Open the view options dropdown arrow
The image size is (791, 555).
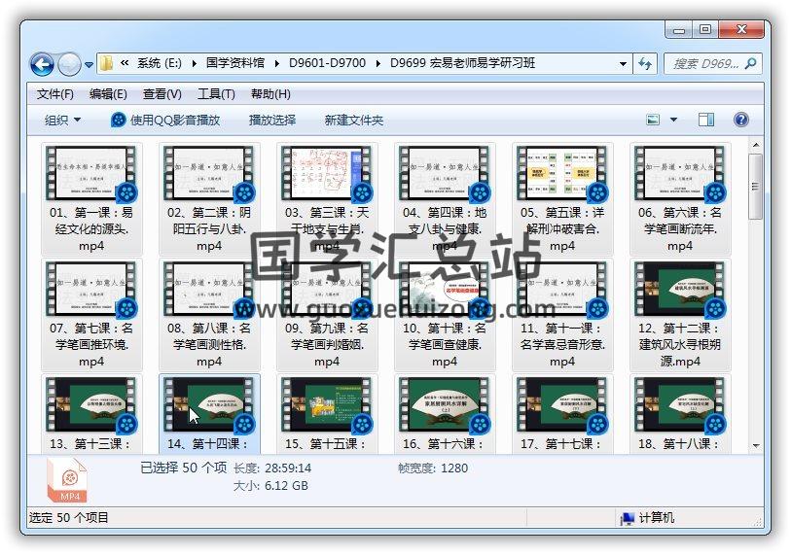click(x=674, y=120)
